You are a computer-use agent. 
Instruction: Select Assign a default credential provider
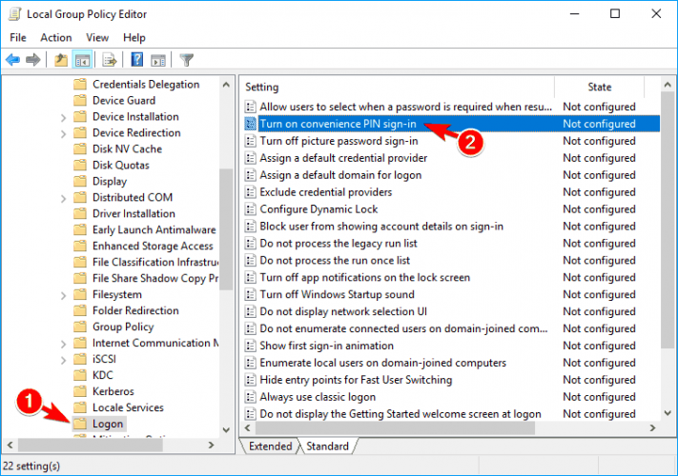[x=343, y=158]
